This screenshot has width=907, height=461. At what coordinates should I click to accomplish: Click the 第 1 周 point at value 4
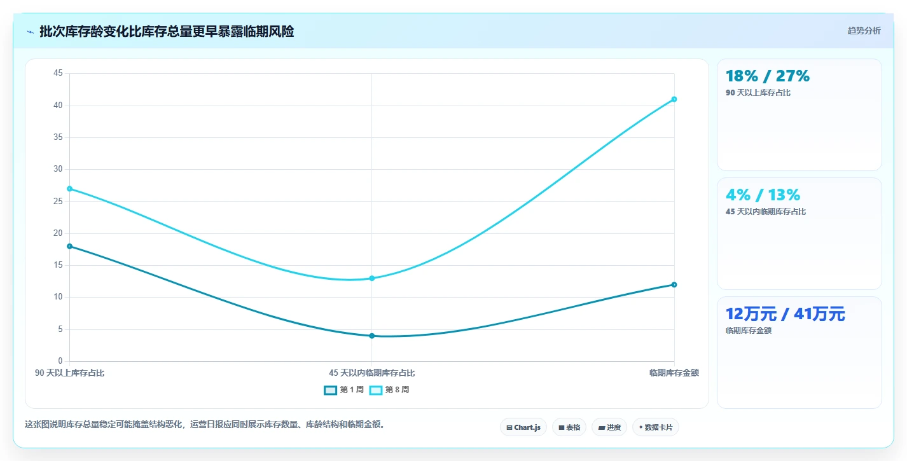[371, 336]
